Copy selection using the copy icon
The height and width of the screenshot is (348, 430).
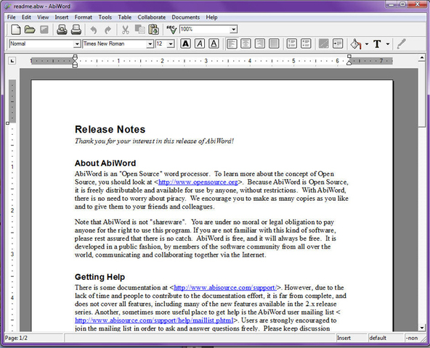(140, 30)
